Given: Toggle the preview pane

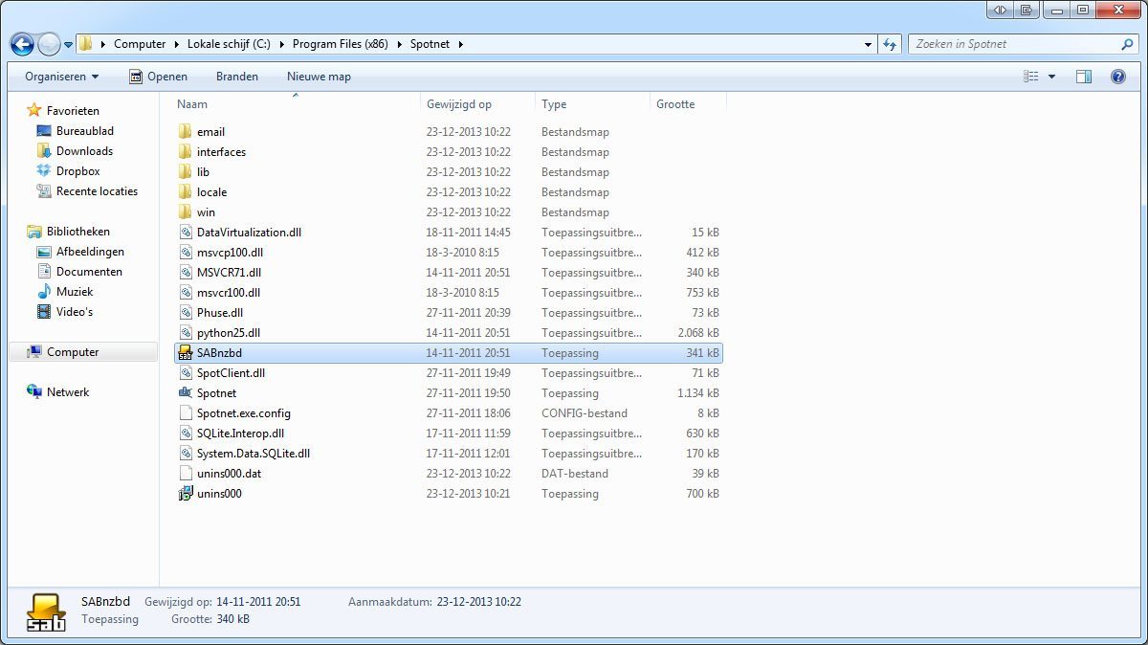Looking at the screenshot, I should click(x=1084, y=77).
